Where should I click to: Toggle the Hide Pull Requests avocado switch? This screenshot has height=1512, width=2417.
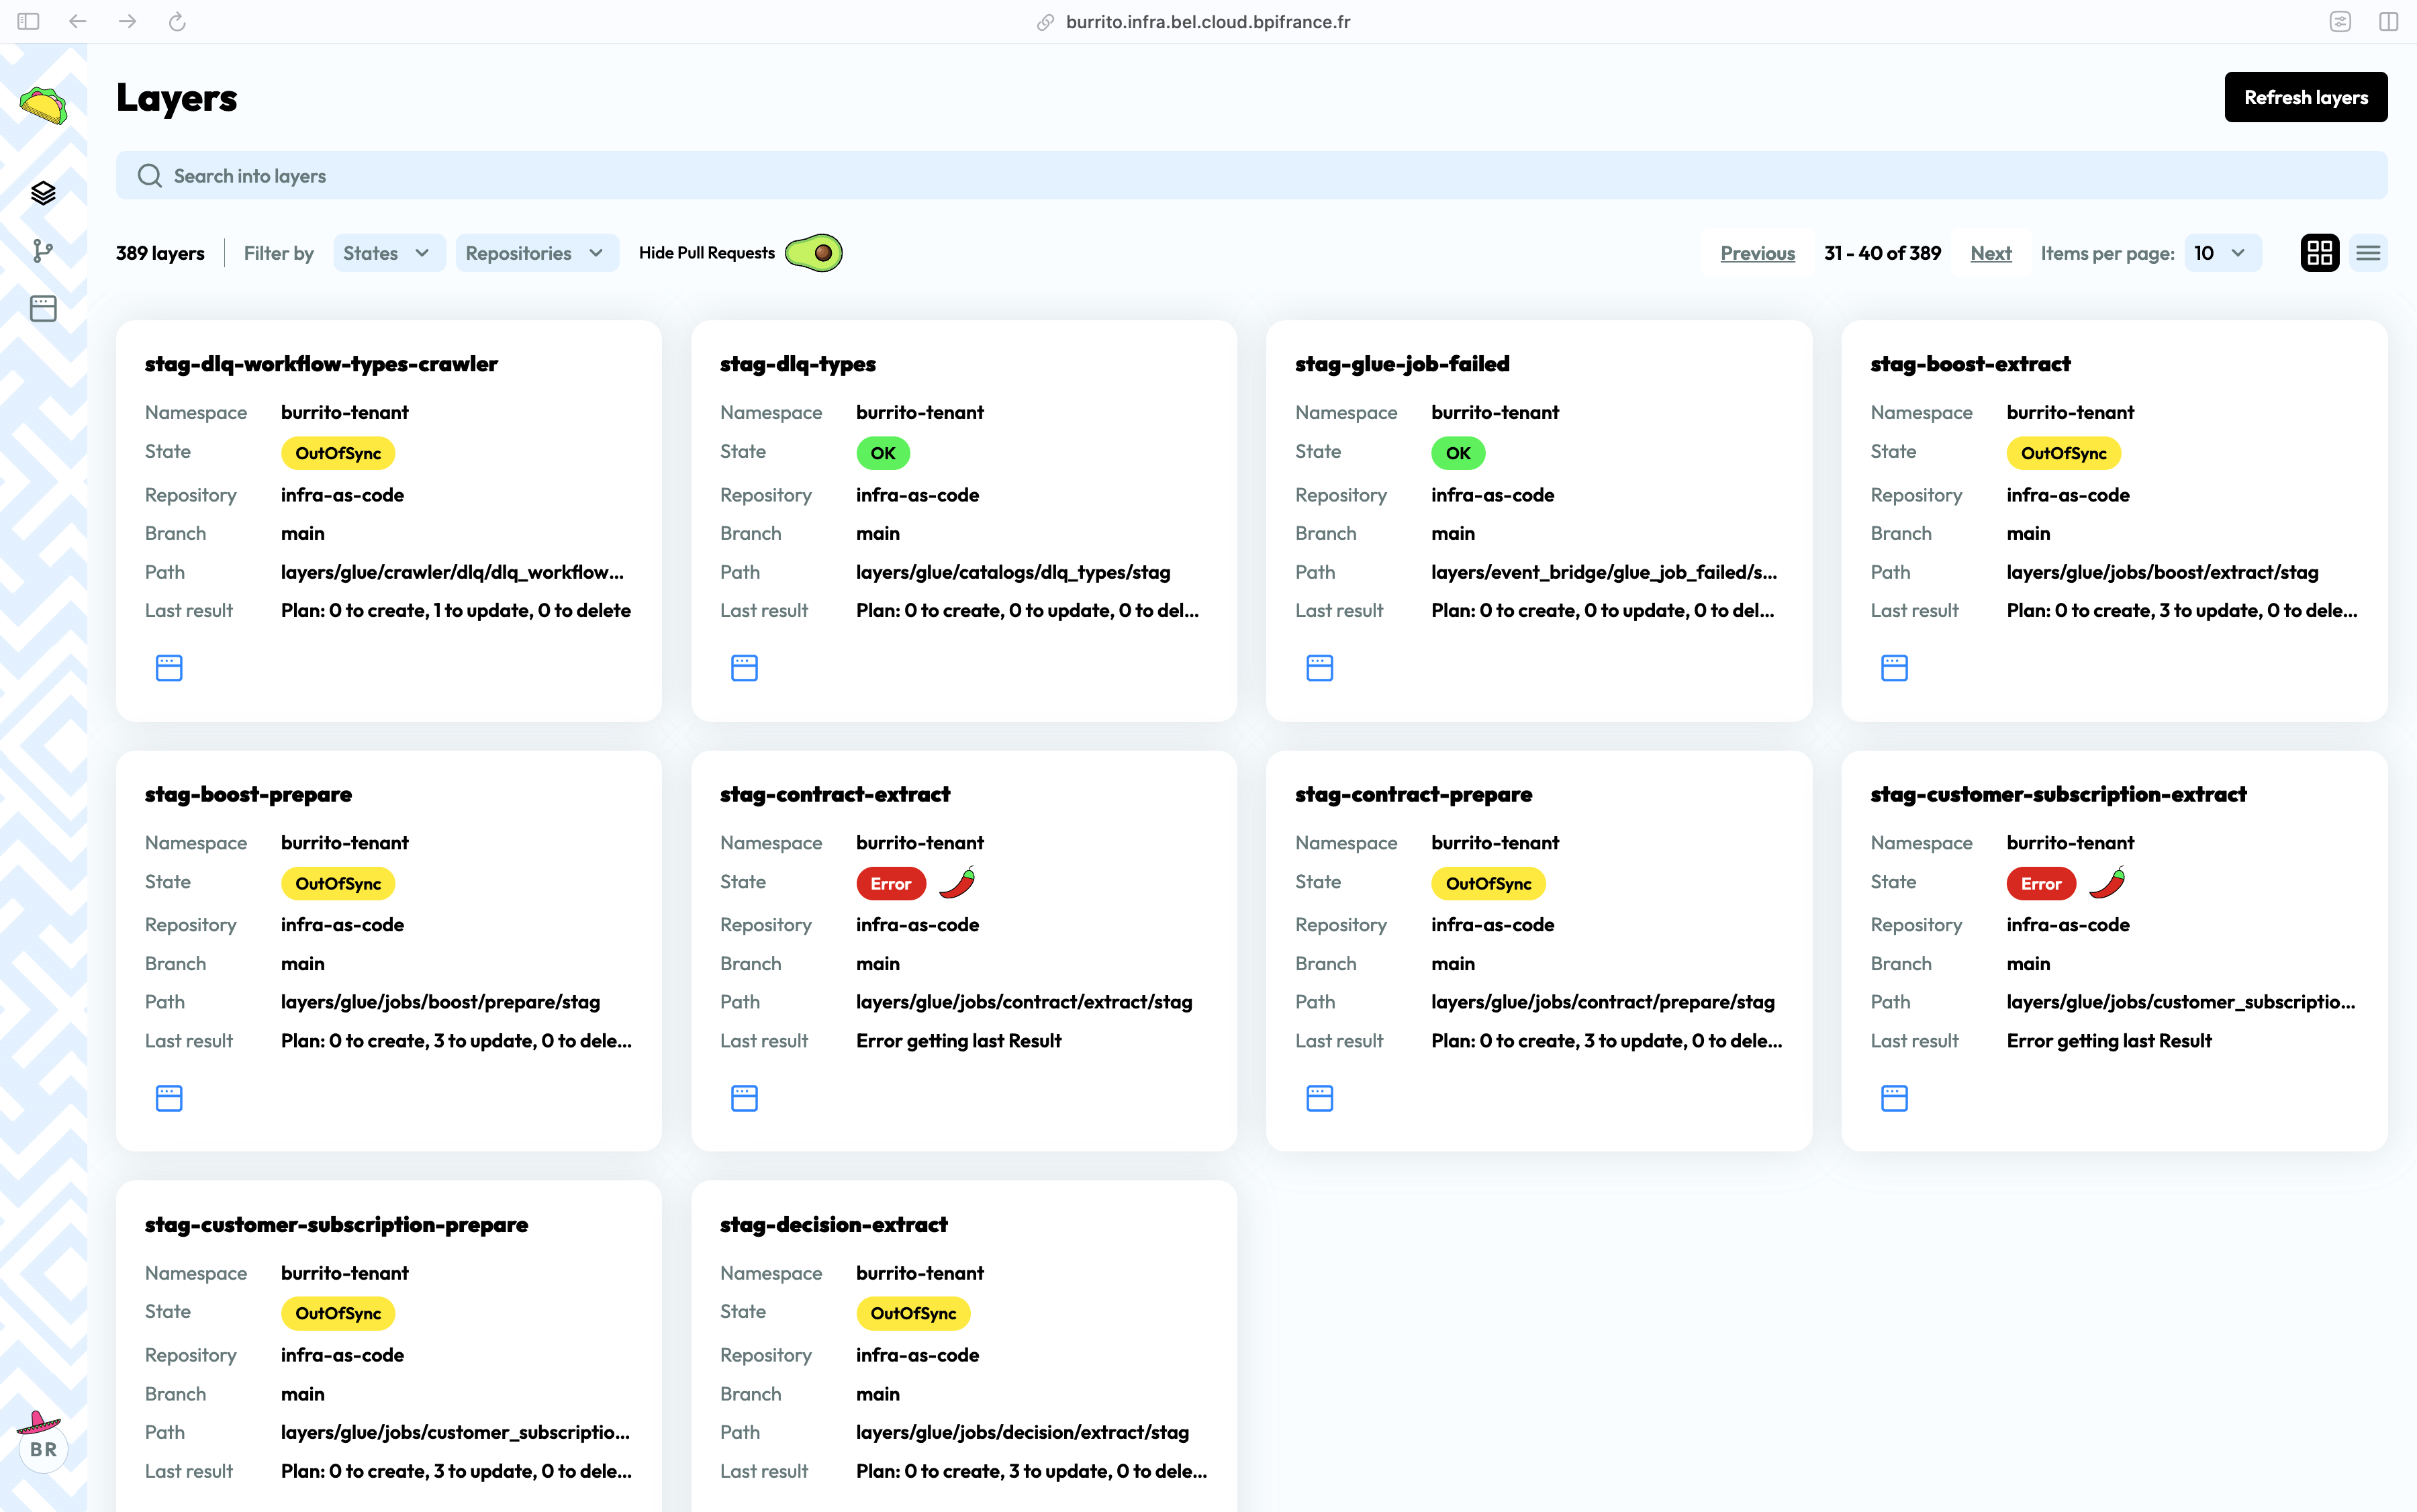click(x=814, y=253)
